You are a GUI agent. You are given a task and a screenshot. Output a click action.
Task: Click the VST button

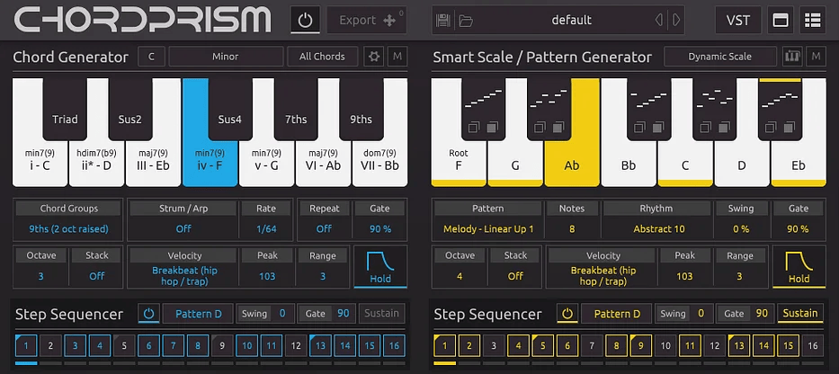click(x=737, y=20)
